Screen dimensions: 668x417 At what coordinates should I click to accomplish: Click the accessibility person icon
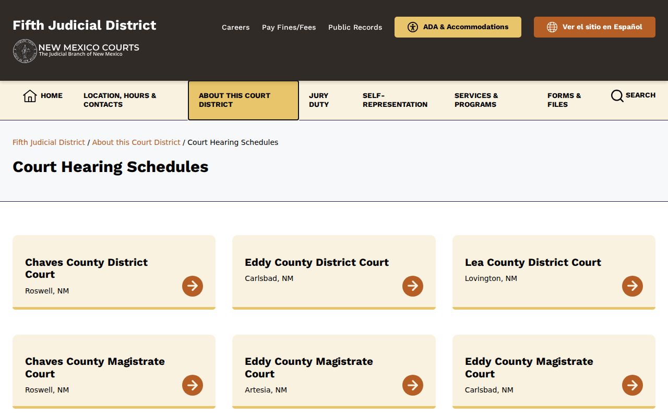coord(413,27)
